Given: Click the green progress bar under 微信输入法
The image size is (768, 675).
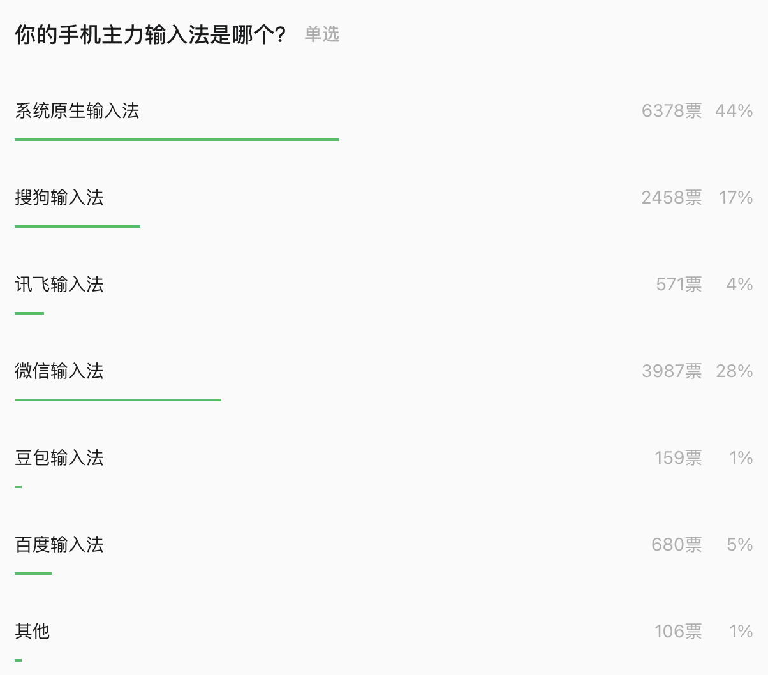Looking at the screenshot, I should [x=118, y=400].
